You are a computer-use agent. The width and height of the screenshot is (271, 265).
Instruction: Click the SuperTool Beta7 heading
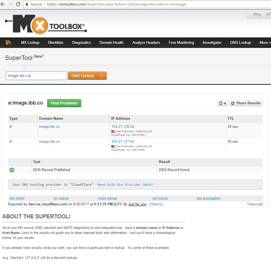tap(24, 57)
